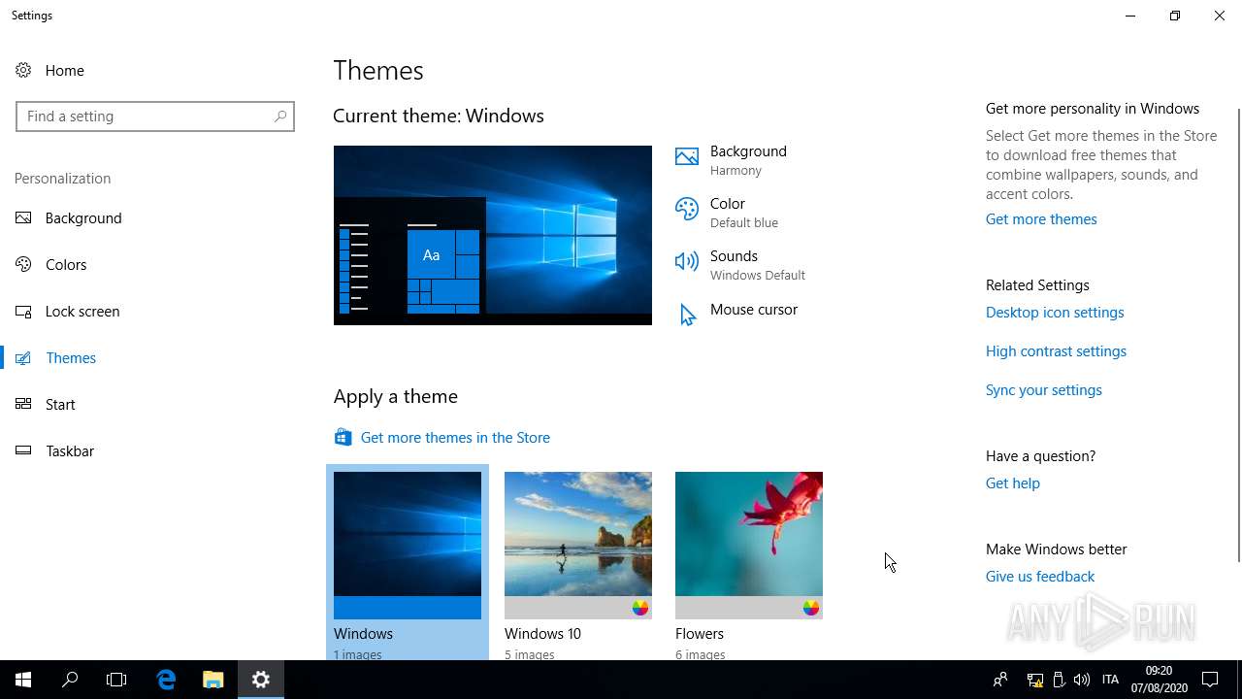Click the Home gear icon
The image size is (1242, 699).
click(23, 70)
